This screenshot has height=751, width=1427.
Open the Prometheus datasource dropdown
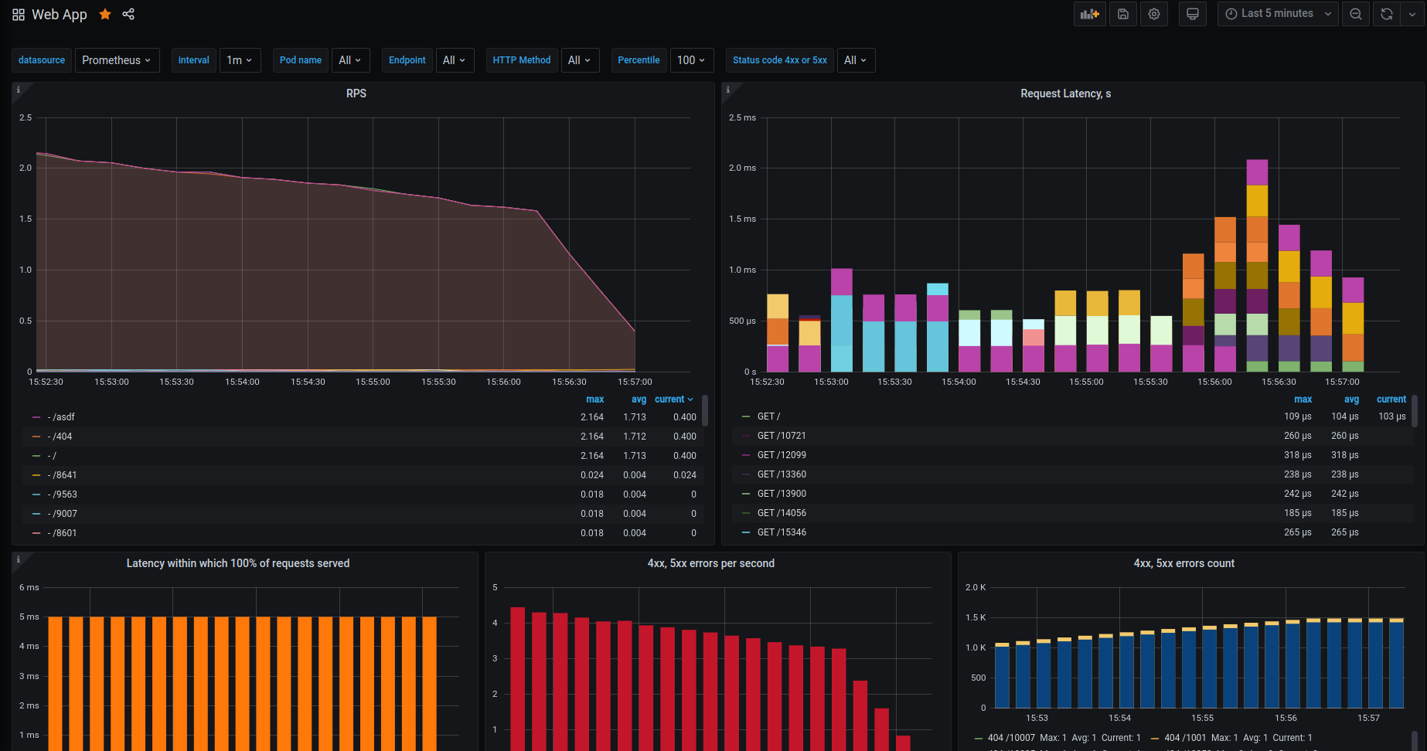point(117,60)
